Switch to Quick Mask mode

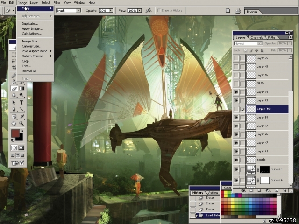[21, 147]
